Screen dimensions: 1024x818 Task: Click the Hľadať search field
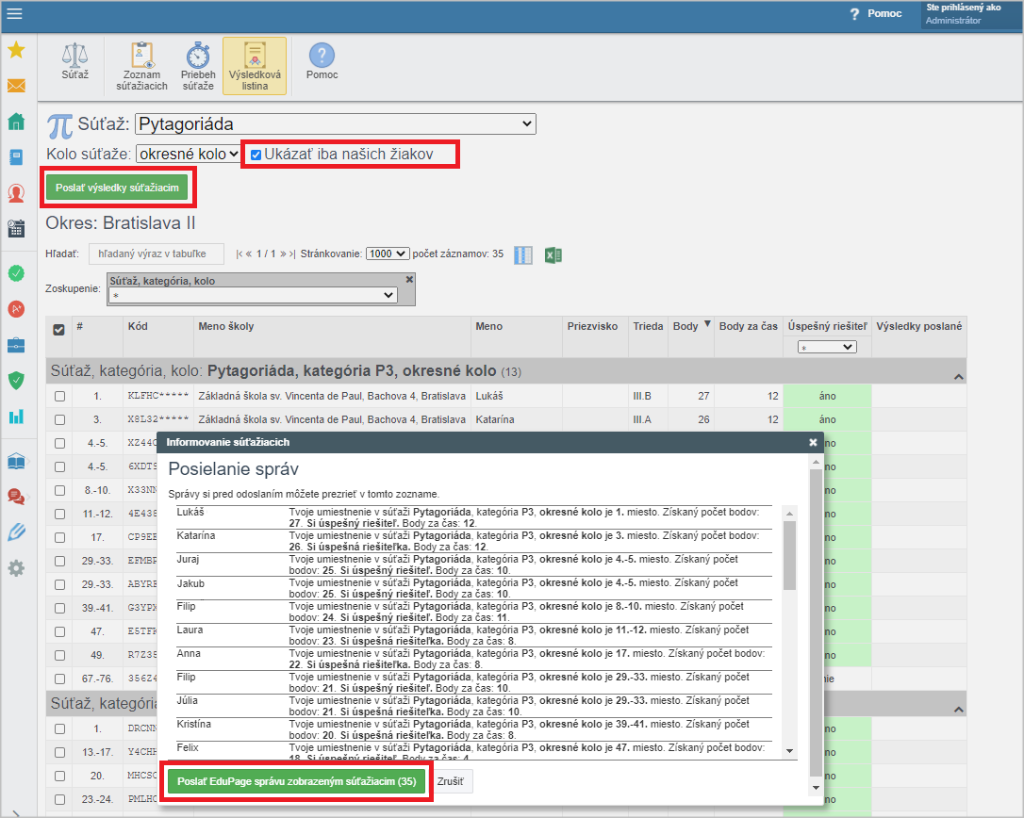point(157,254)
